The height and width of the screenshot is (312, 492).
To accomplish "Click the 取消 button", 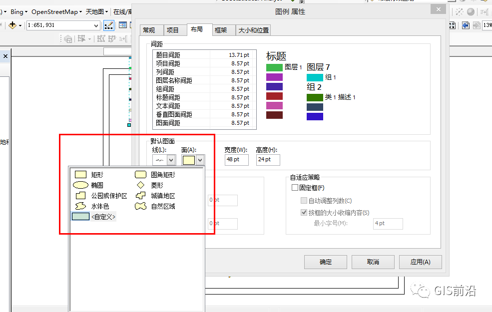I will click(x=373, y=262).
